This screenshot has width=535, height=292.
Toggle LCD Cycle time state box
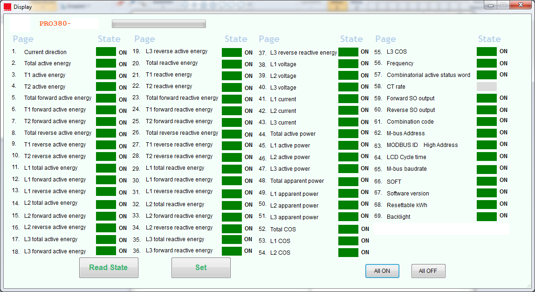coord(487,157)
